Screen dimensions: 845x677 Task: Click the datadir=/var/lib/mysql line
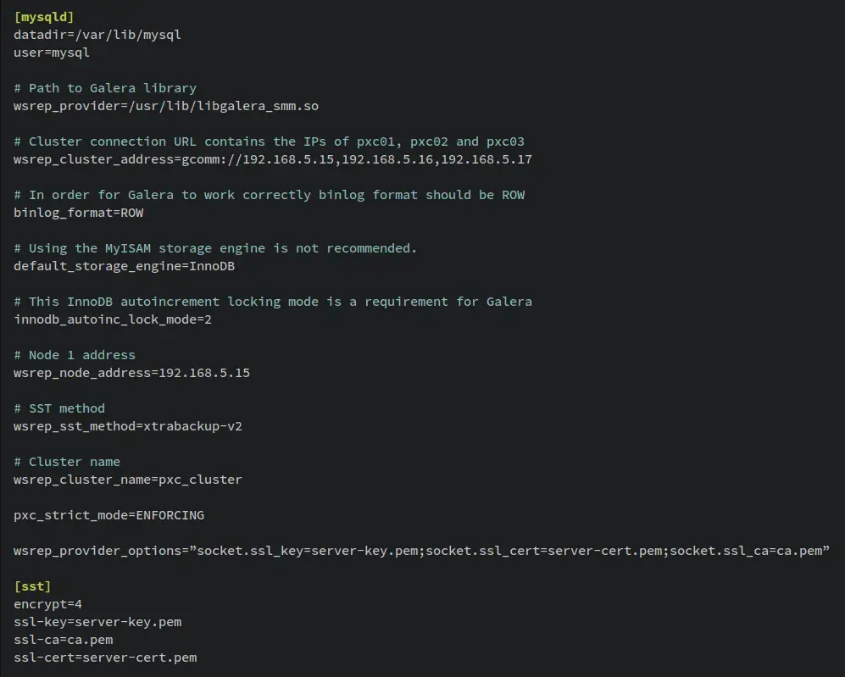tap(97, 35)
